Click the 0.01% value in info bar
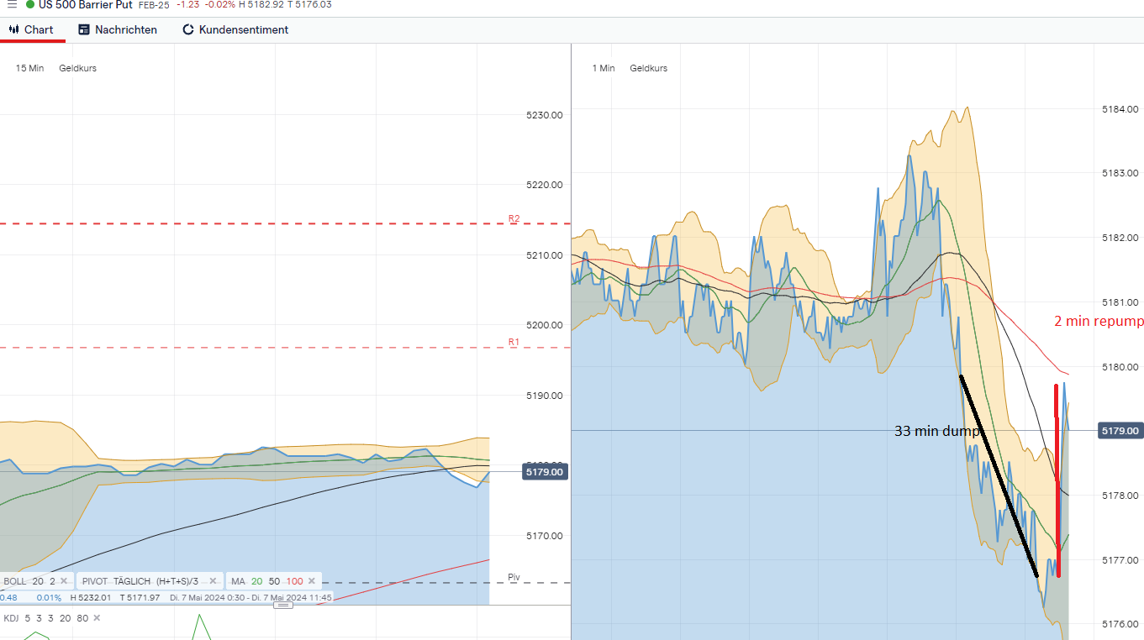The height and width of the screenshot is (640, 1144). tap(50, 597)
